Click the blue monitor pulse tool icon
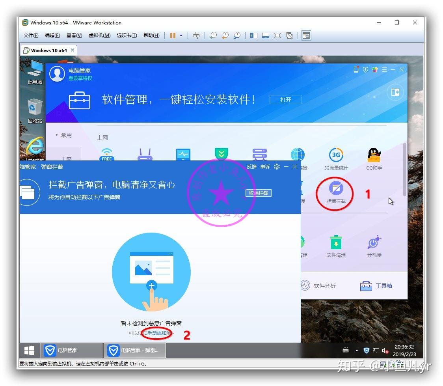The width and height of the screenshot is (443, 386). click(183, 155)
